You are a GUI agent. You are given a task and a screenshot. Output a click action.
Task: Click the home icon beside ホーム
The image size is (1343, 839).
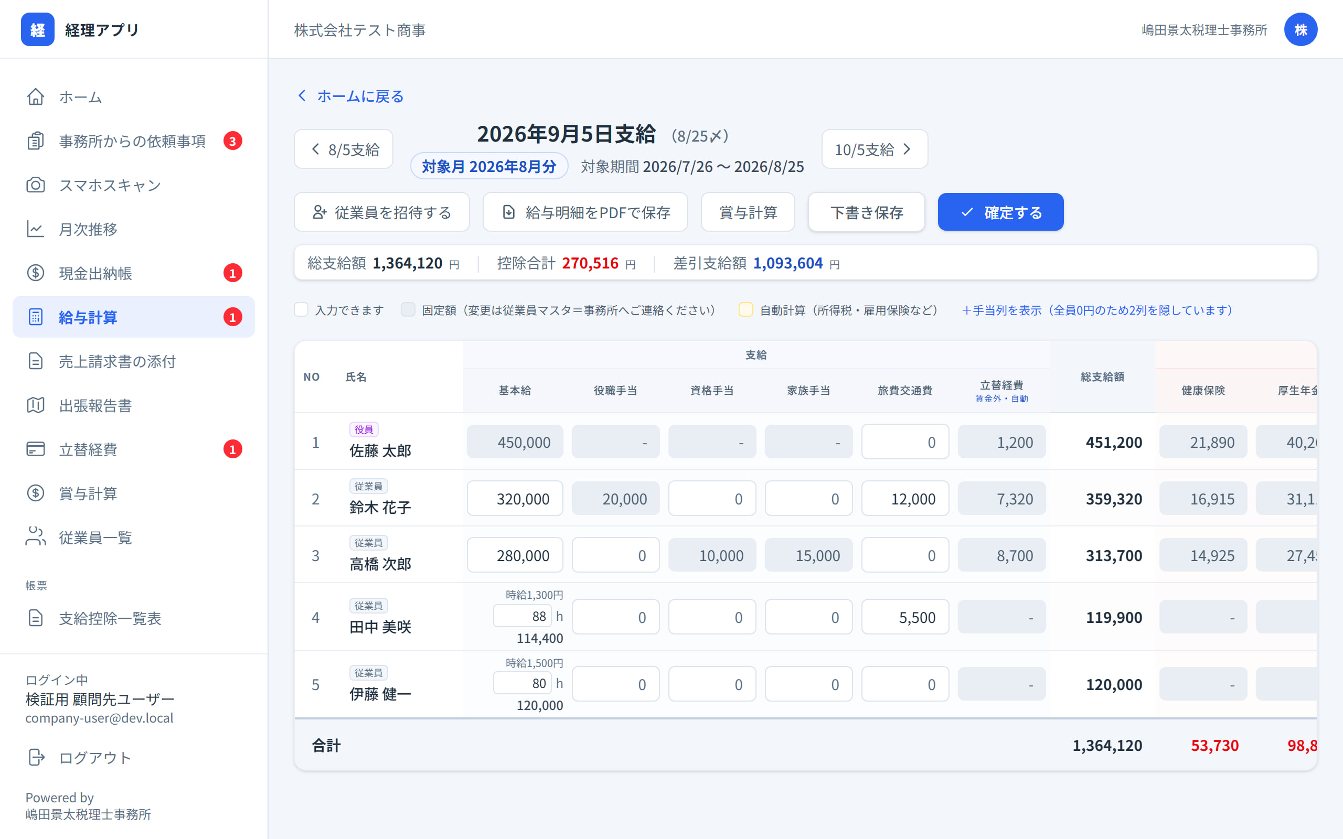tap(36, 96)
